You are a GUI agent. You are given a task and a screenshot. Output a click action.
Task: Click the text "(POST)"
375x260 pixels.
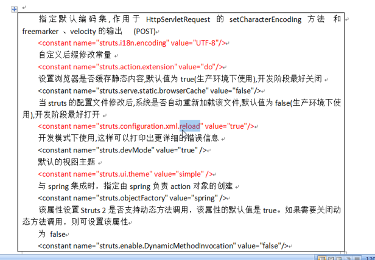click(144, 31)
